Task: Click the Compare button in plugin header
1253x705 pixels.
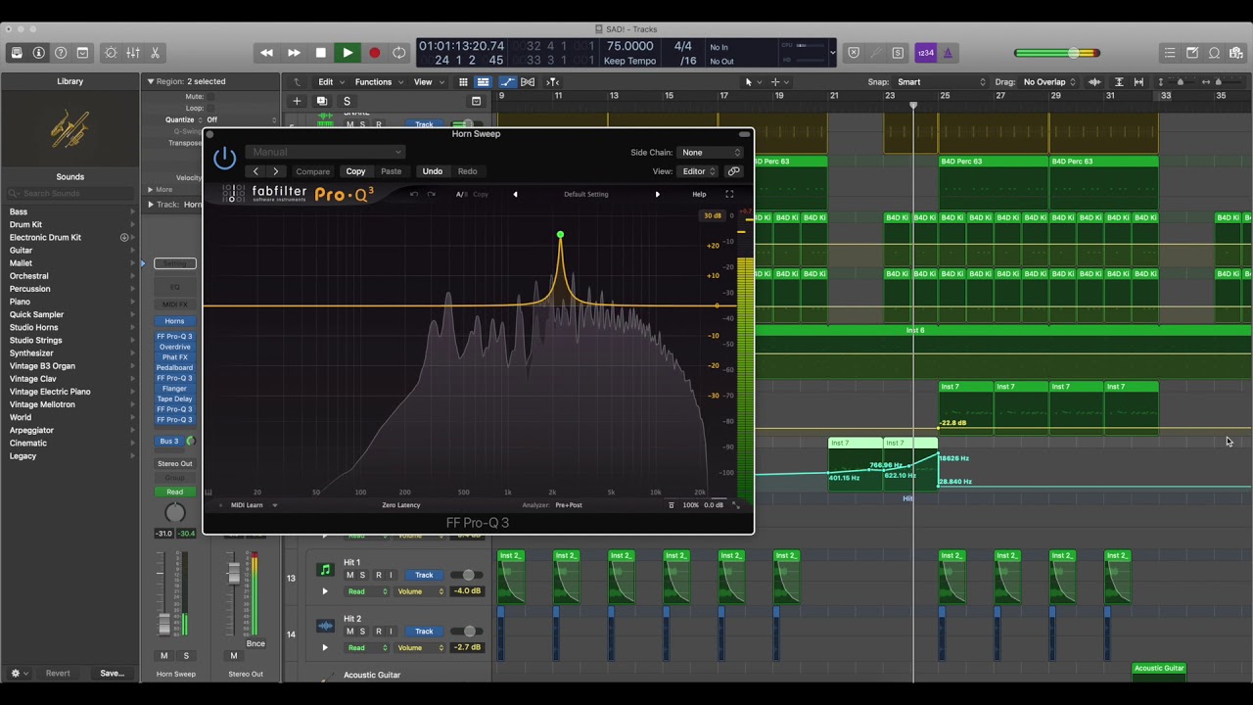Action: coord(313,171)
